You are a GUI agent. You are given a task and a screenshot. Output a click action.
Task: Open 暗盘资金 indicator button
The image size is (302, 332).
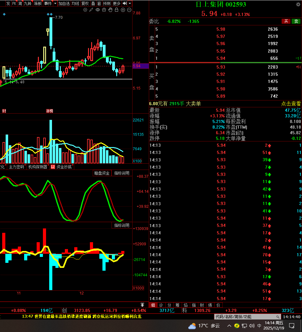tap(102, 173)
